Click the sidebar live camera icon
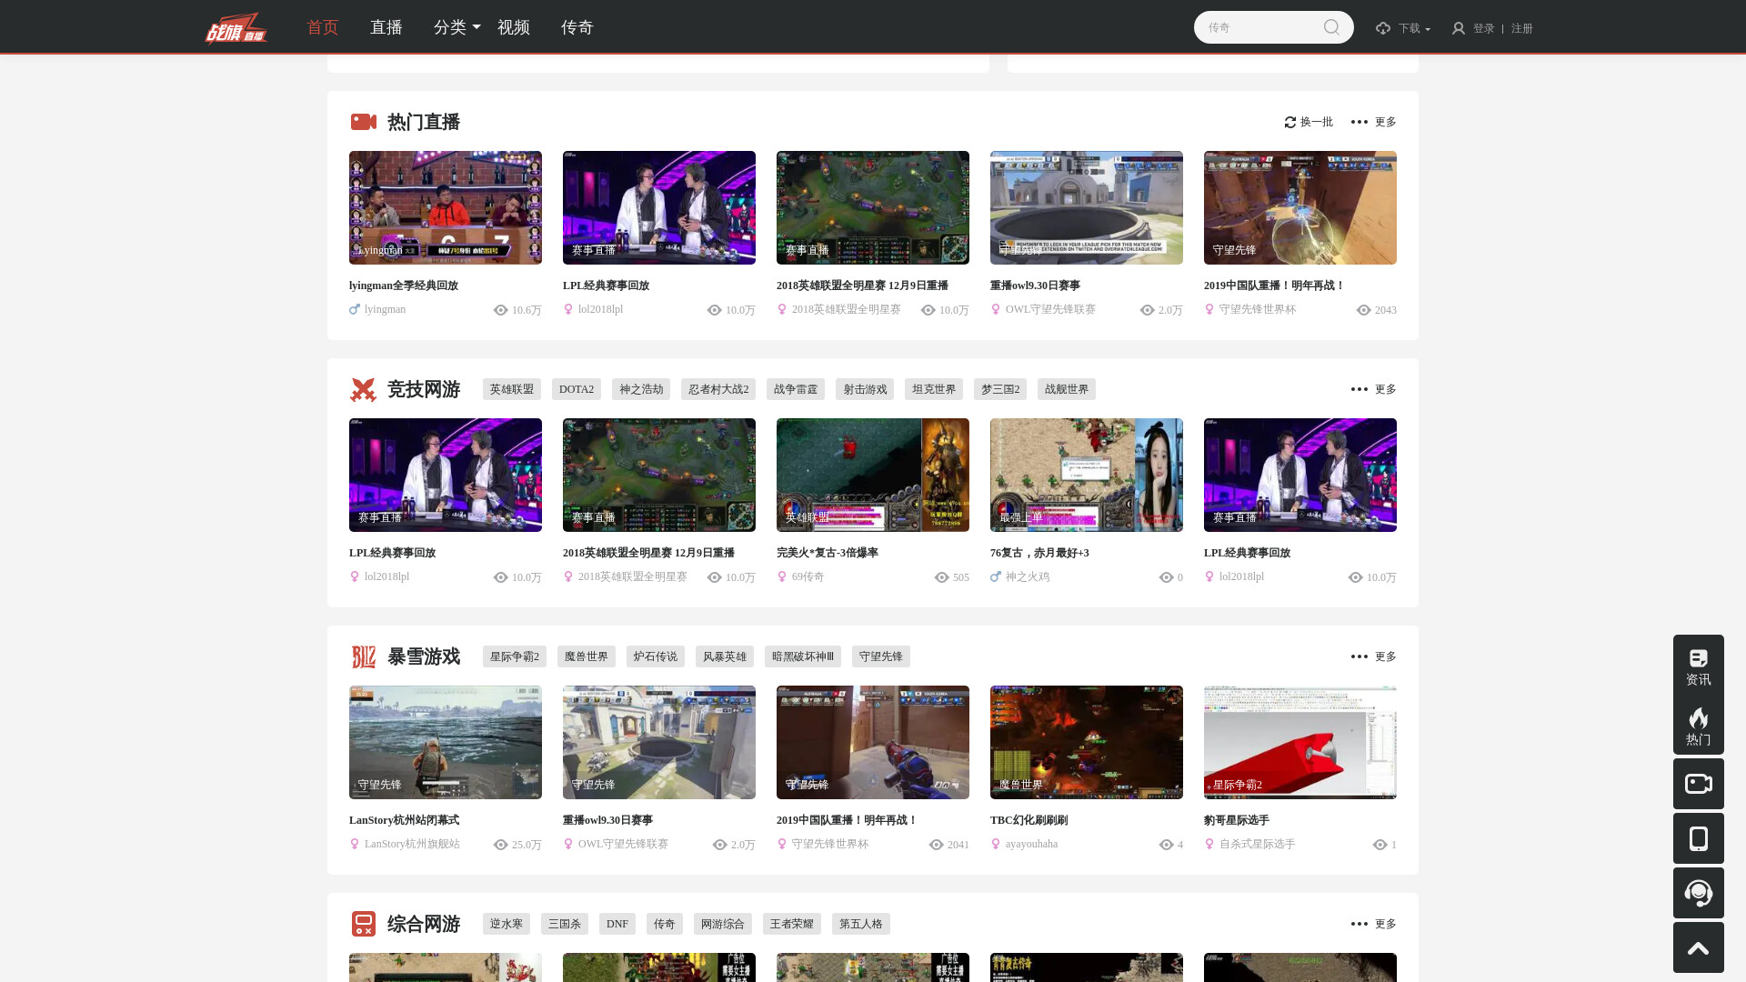 click(1699, 784)
